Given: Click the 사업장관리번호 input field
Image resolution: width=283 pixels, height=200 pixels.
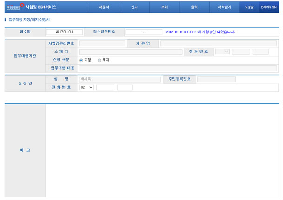Looking at the screenshot, I should pyautogui.click(x=102, y=44).
